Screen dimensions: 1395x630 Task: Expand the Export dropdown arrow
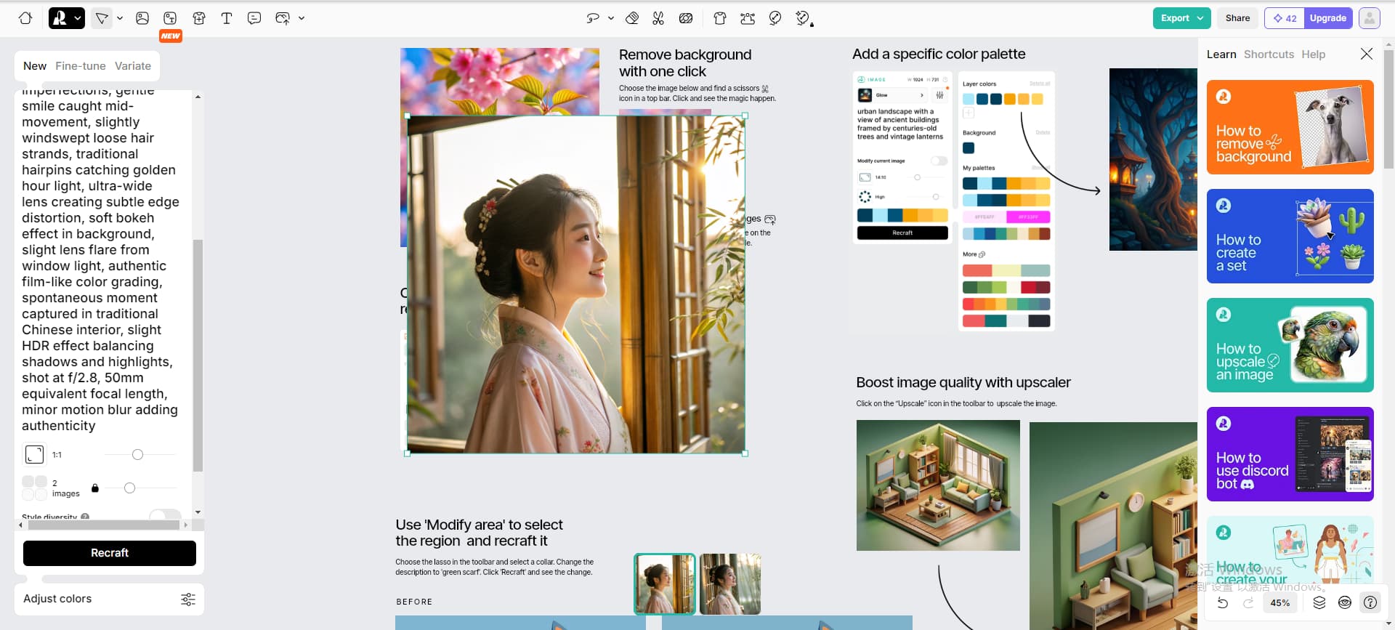1200,18
